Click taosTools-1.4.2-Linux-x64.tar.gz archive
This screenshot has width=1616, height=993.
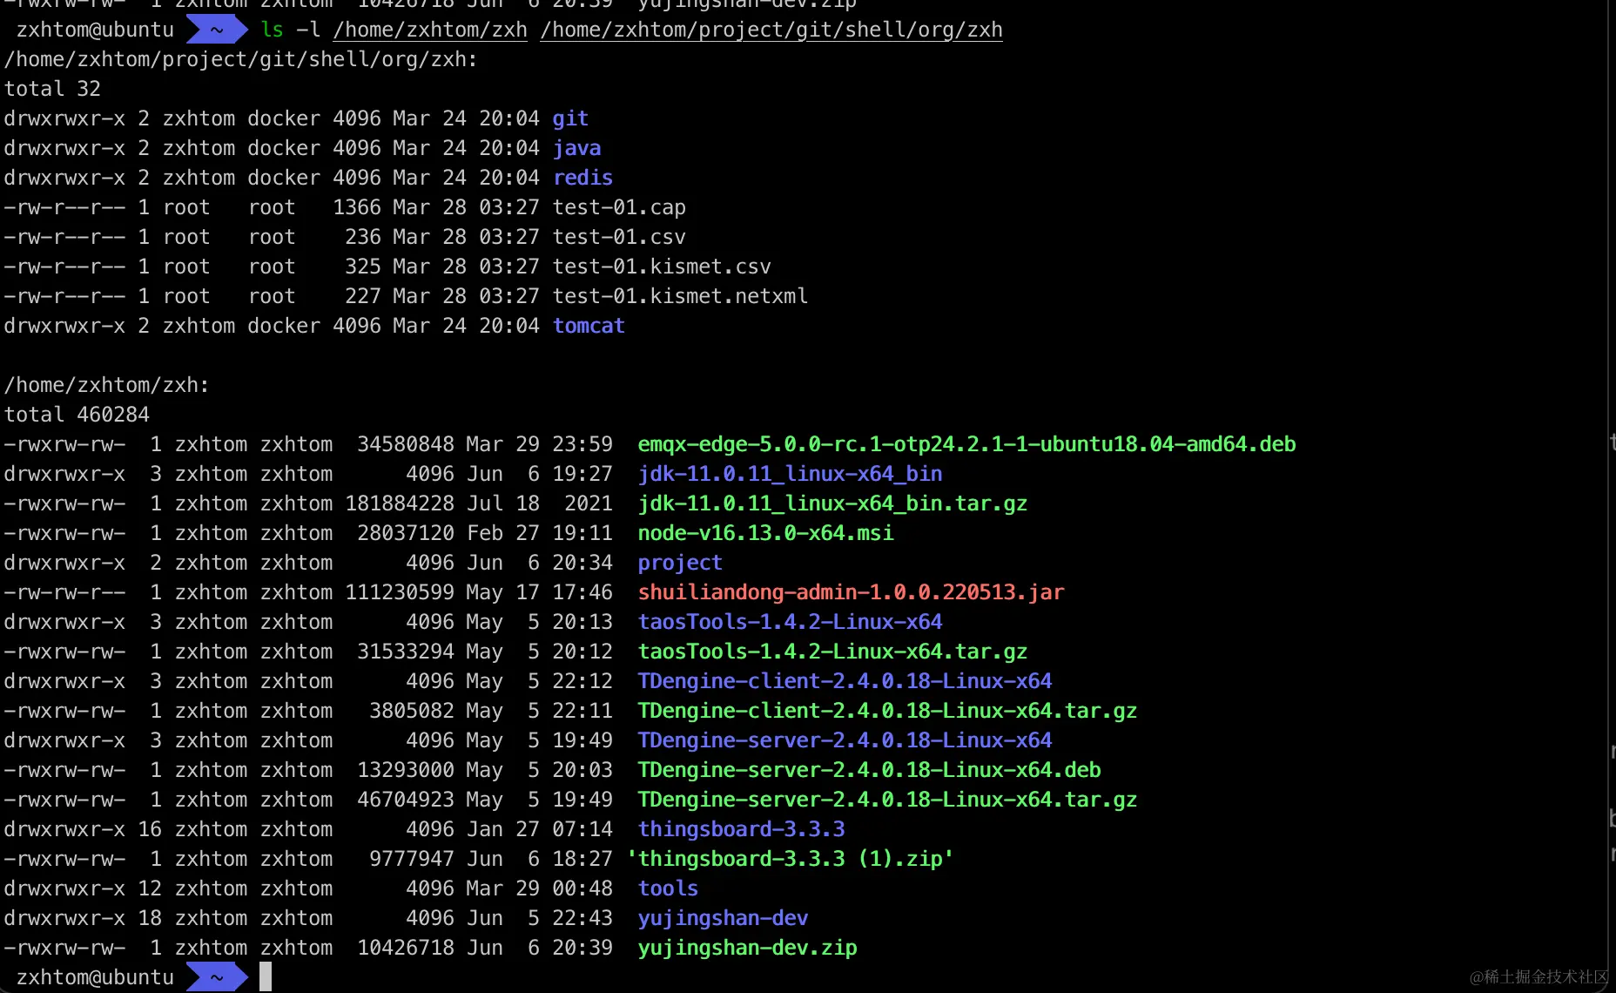click(832, 652)
